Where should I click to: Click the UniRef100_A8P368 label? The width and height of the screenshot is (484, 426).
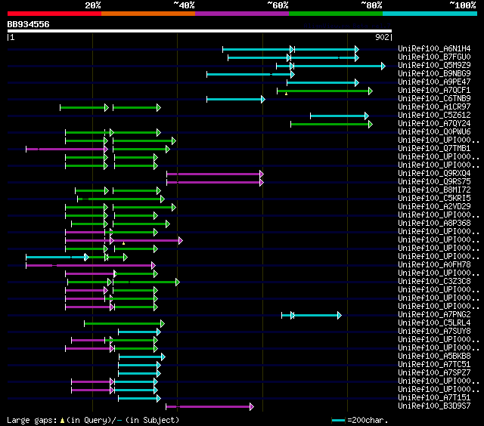point(434,223)
